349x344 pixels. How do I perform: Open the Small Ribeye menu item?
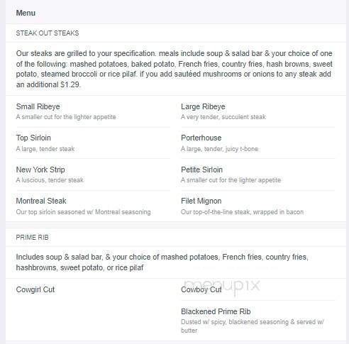38,106
